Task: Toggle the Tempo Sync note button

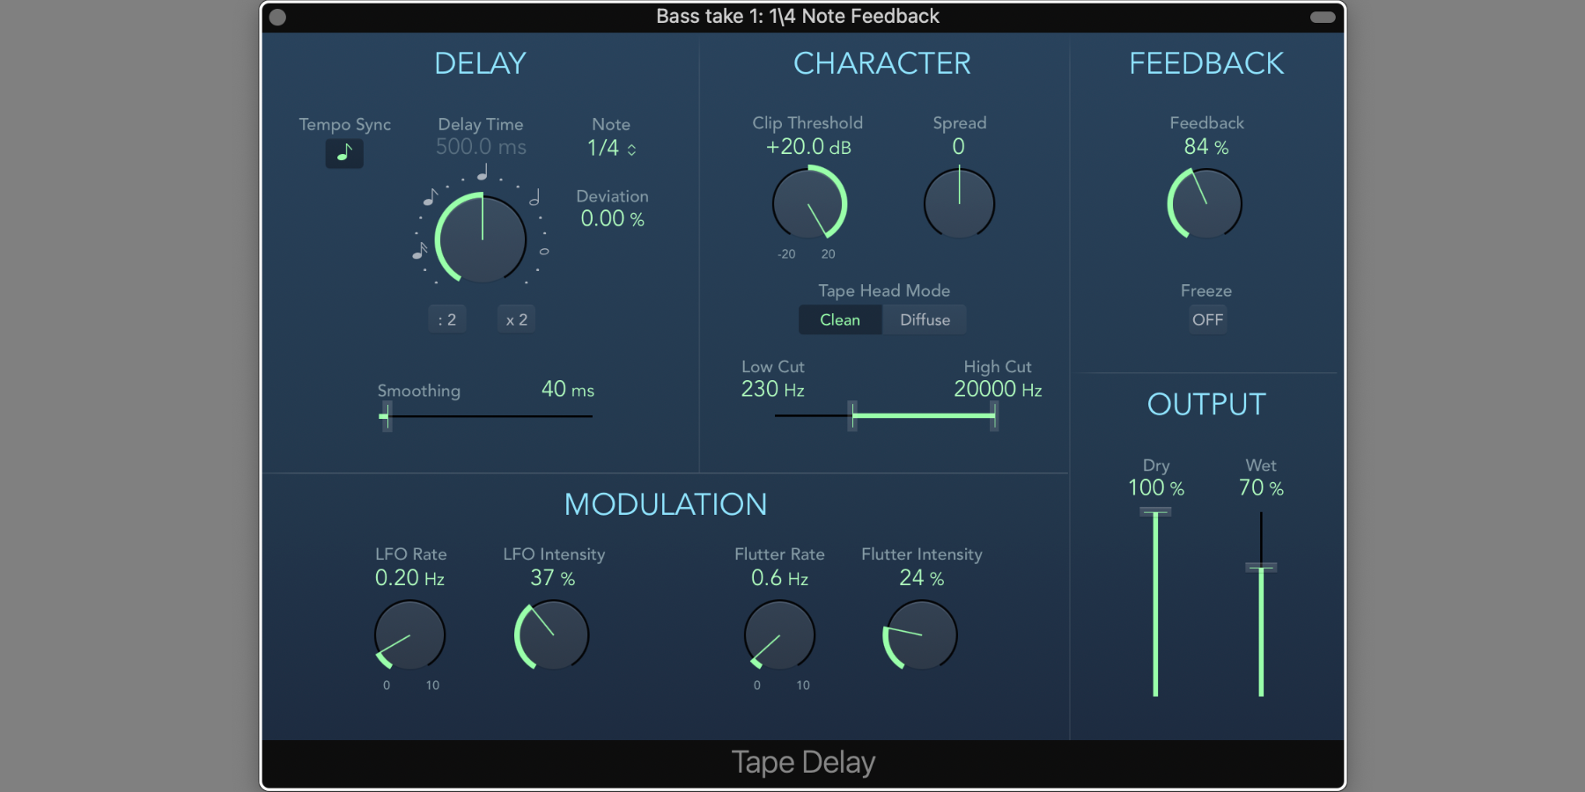Action: tap(344, 153)
